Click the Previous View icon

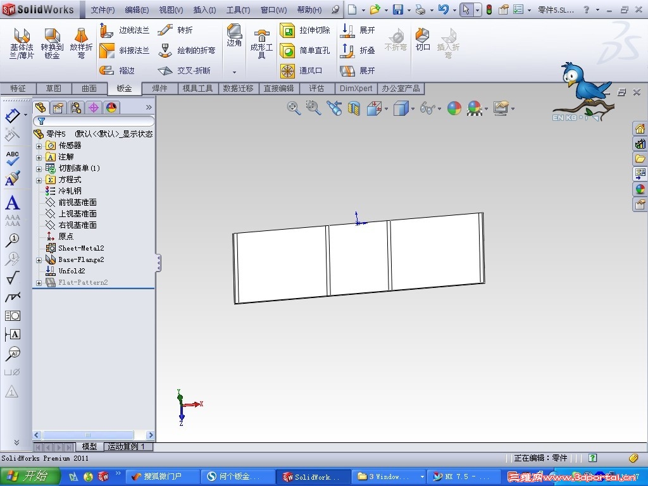334,108
